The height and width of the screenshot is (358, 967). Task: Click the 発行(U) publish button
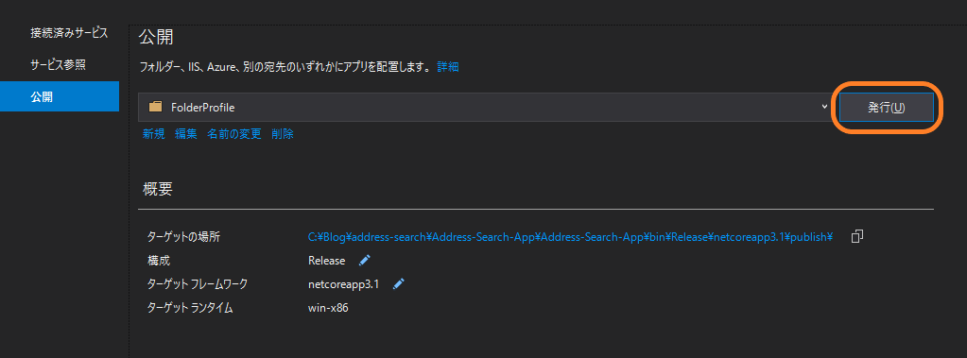887,108
